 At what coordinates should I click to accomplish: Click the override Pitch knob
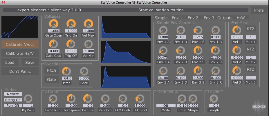point(66,71)
